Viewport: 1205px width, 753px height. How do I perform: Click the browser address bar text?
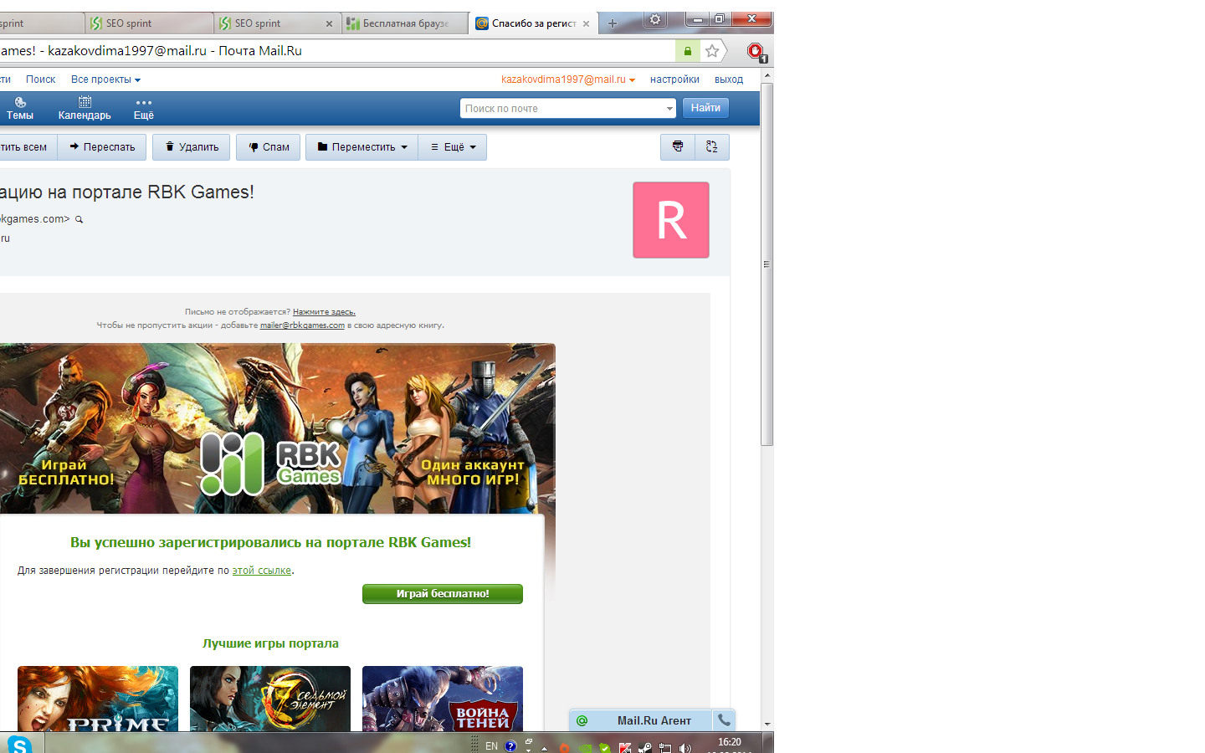tap(151, 51)
